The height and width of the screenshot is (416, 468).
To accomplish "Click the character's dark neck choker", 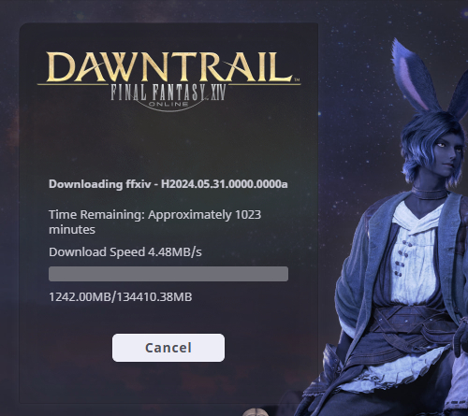I will click(x=429, y=194).
